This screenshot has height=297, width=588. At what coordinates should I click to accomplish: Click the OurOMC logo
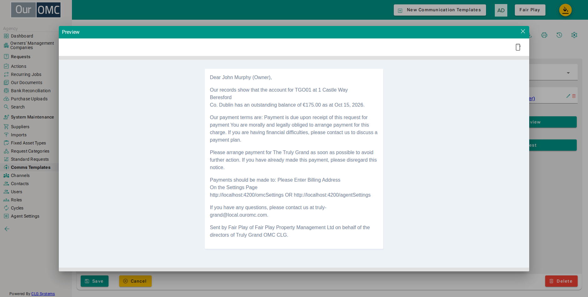coord(36,10)
